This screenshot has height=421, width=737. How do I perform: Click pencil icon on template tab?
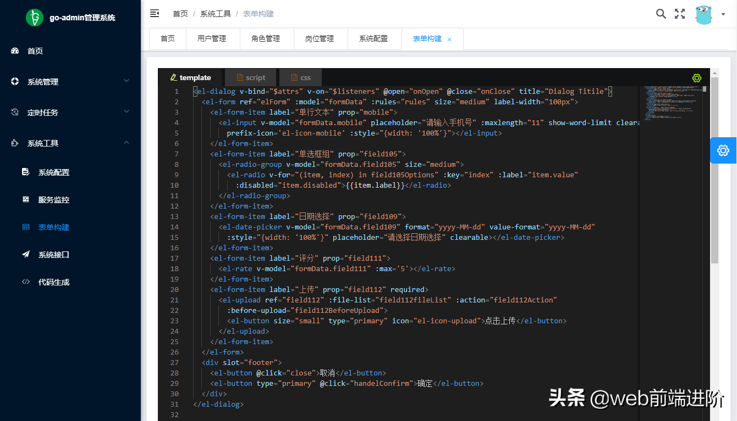point(174,77)
